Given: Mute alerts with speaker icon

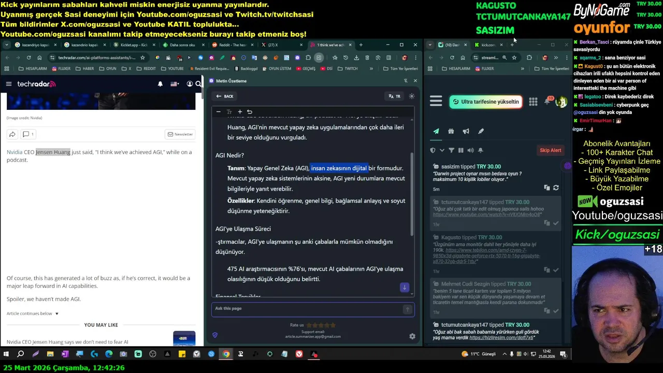Looking at the screenshot, I should click(x=470, y=150).
